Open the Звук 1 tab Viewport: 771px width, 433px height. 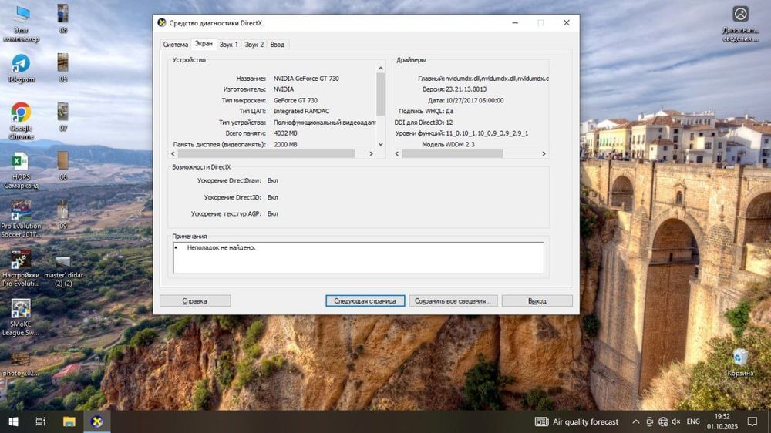click(x=229, y=44)
